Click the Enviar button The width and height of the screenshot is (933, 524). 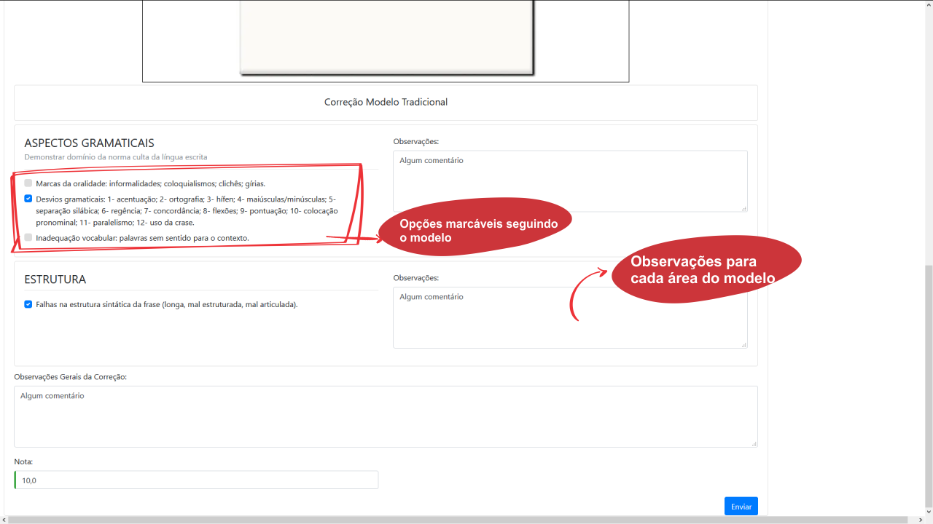click(x=741, y=506)
